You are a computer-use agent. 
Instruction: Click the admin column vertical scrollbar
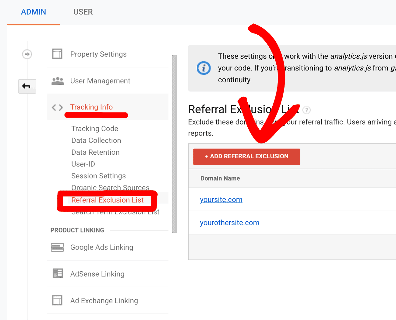(x=174, y=144)
